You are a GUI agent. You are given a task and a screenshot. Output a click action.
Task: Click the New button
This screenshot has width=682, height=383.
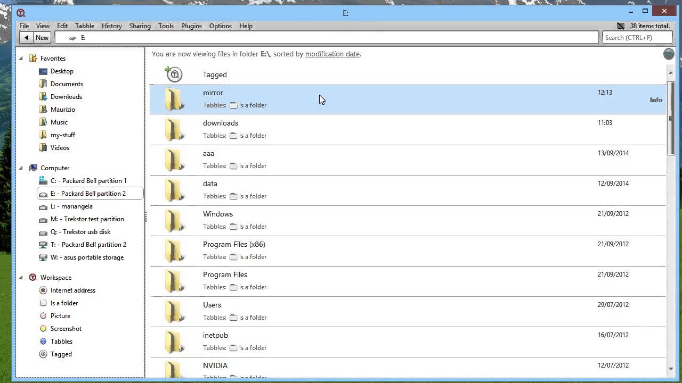pos(42,37)
